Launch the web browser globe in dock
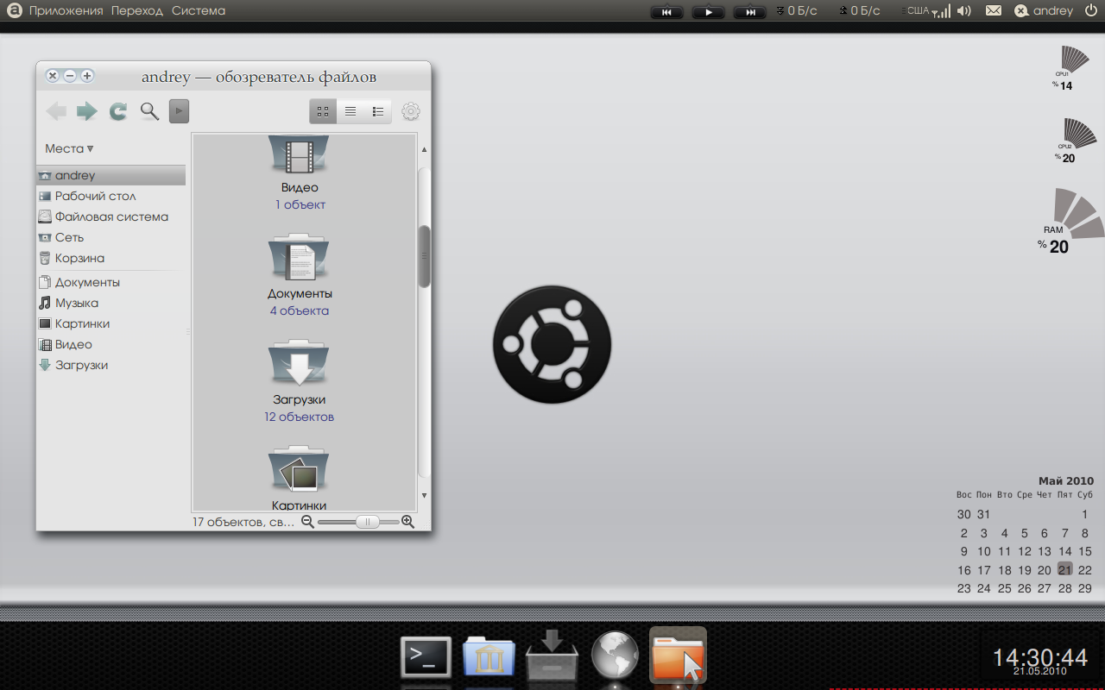Image resolution: width=1105 pixels, height=690 pixels. pyautogui.click(x=615, y=656)
